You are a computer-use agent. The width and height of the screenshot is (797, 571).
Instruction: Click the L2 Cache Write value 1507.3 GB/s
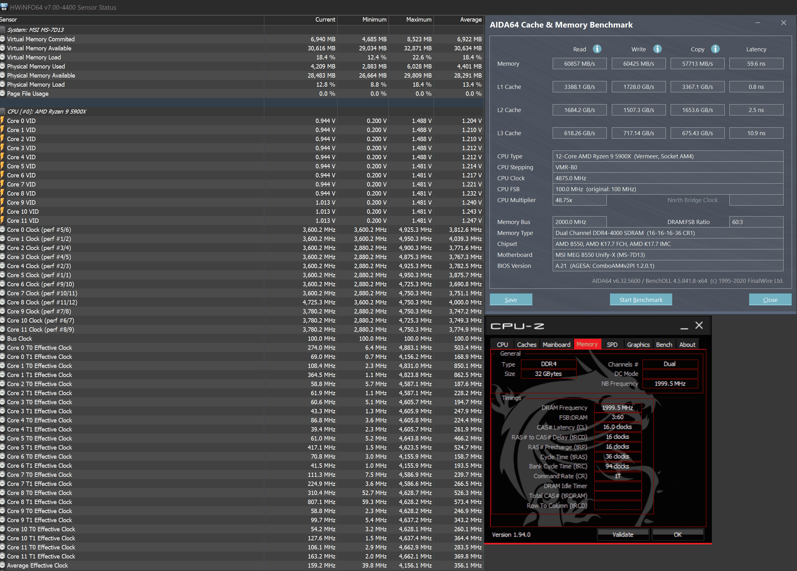click(x=638, y=110)
